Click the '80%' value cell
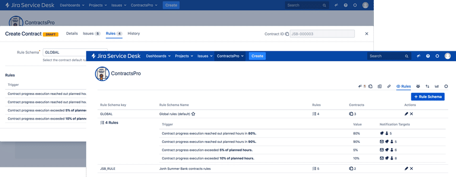 click(x=357, y=133)
